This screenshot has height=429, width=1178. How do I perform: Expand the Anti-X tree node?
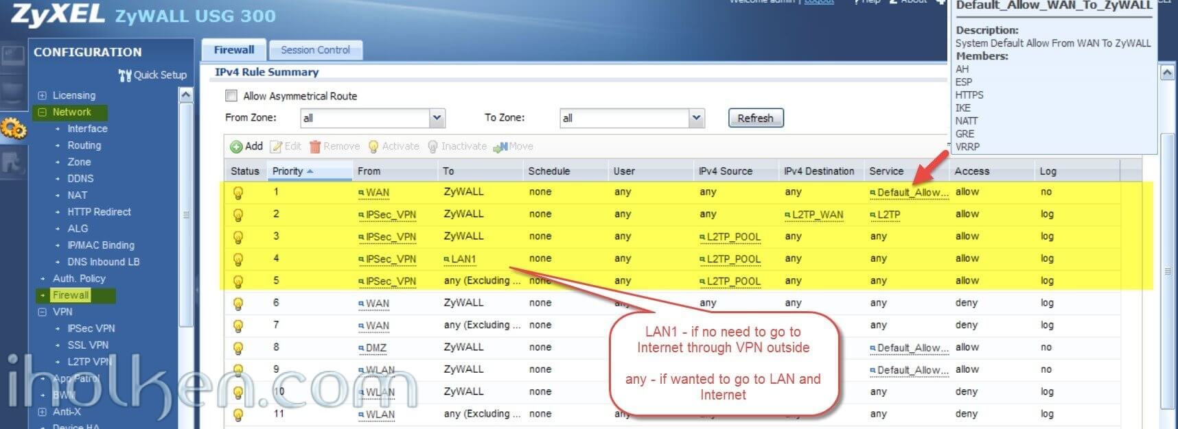coord(43,412)
